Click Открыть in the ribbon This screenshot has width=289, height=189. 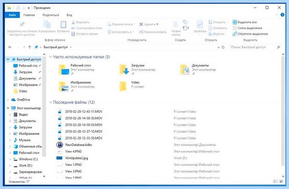218,22
